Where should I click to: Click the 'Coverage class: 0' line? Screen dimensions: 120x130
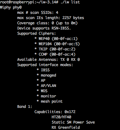point(47,23)
